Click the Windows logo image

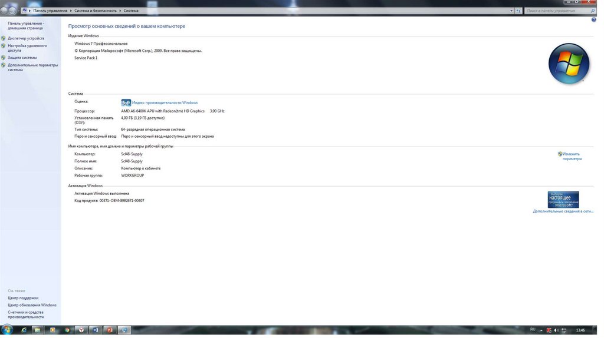point(569,64)
